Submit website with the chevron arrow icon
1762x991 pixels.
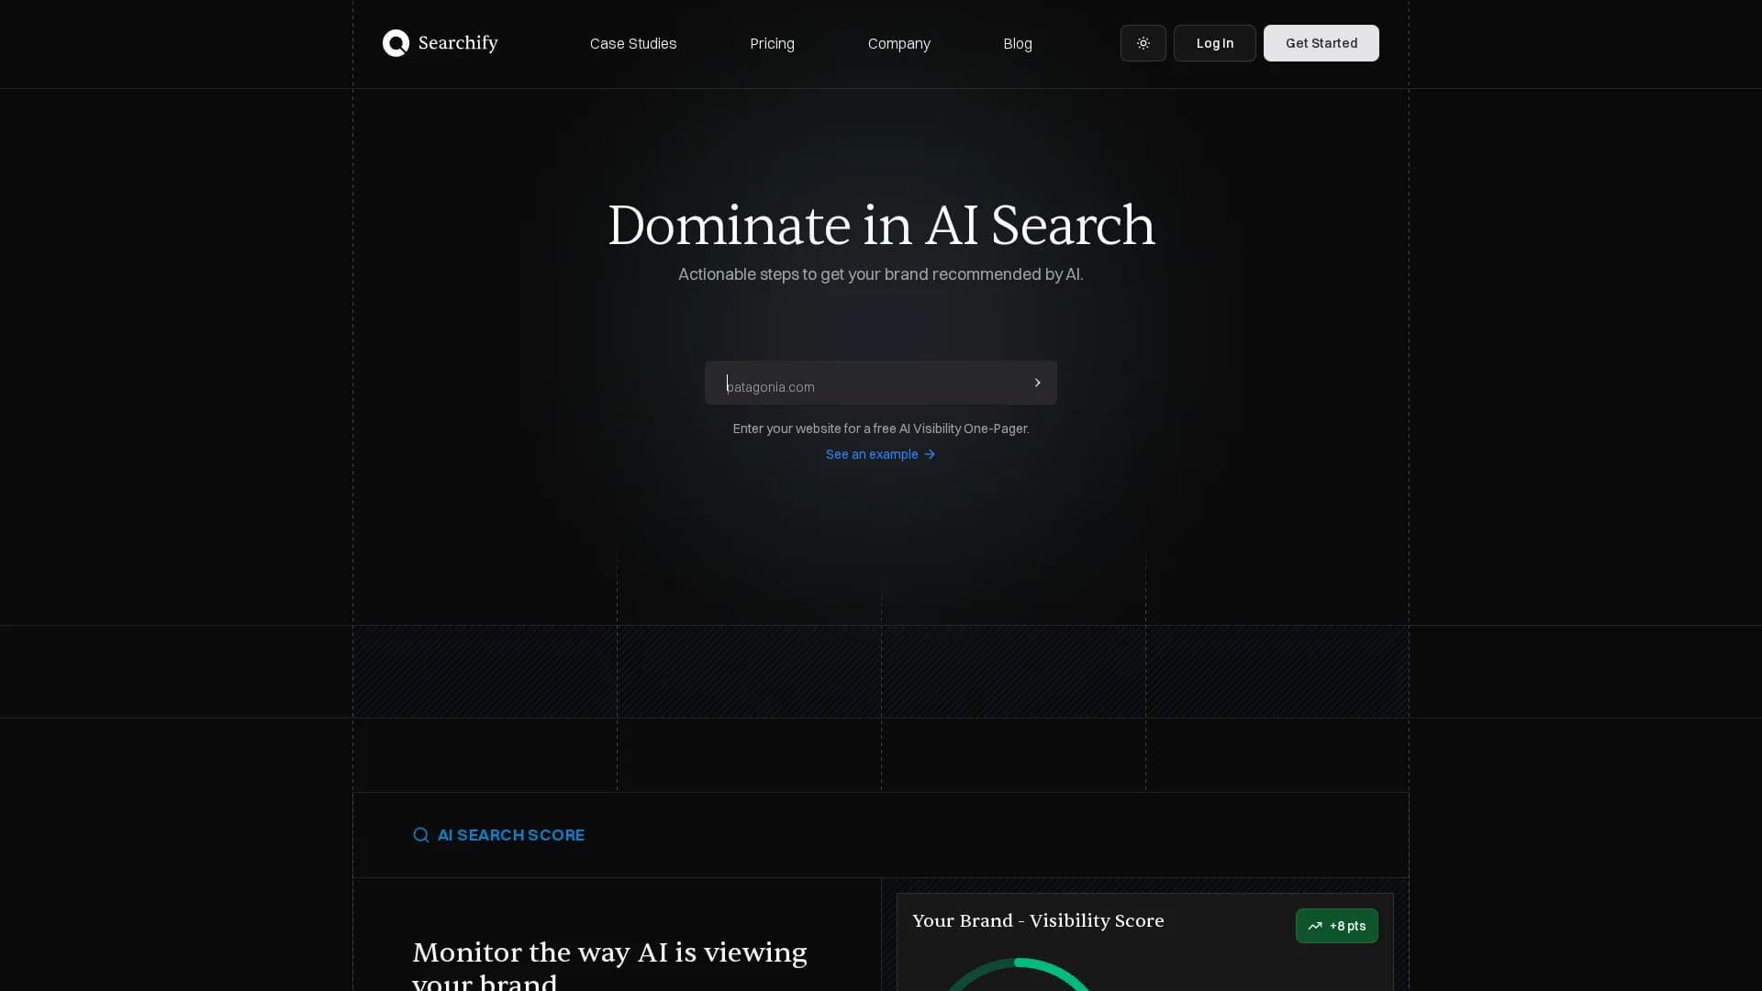pyautogui.click(x=1037, y=383)
